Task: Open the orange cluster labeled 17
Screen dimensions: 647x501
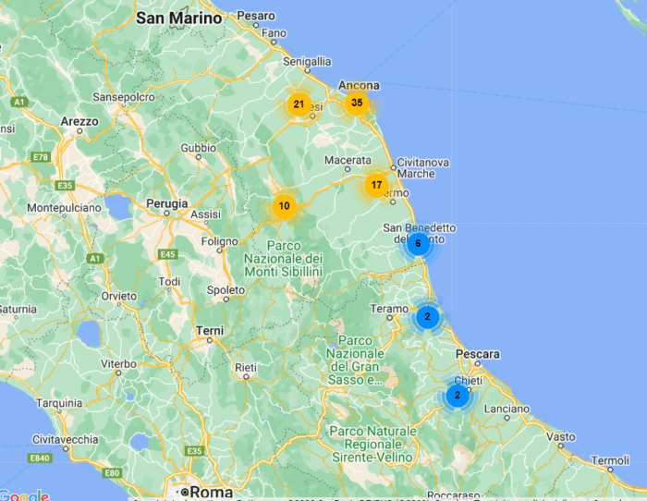Action: pos(375,185)
